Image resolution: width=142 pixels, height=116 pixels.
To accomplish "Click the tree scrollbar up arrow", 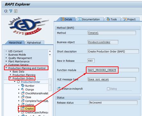I will point(50,51).
